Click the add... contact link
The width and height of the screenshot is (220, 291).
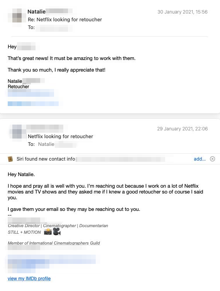tap(200, 159)
